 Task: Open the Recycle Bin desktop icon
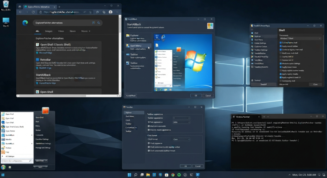(6, 5)
